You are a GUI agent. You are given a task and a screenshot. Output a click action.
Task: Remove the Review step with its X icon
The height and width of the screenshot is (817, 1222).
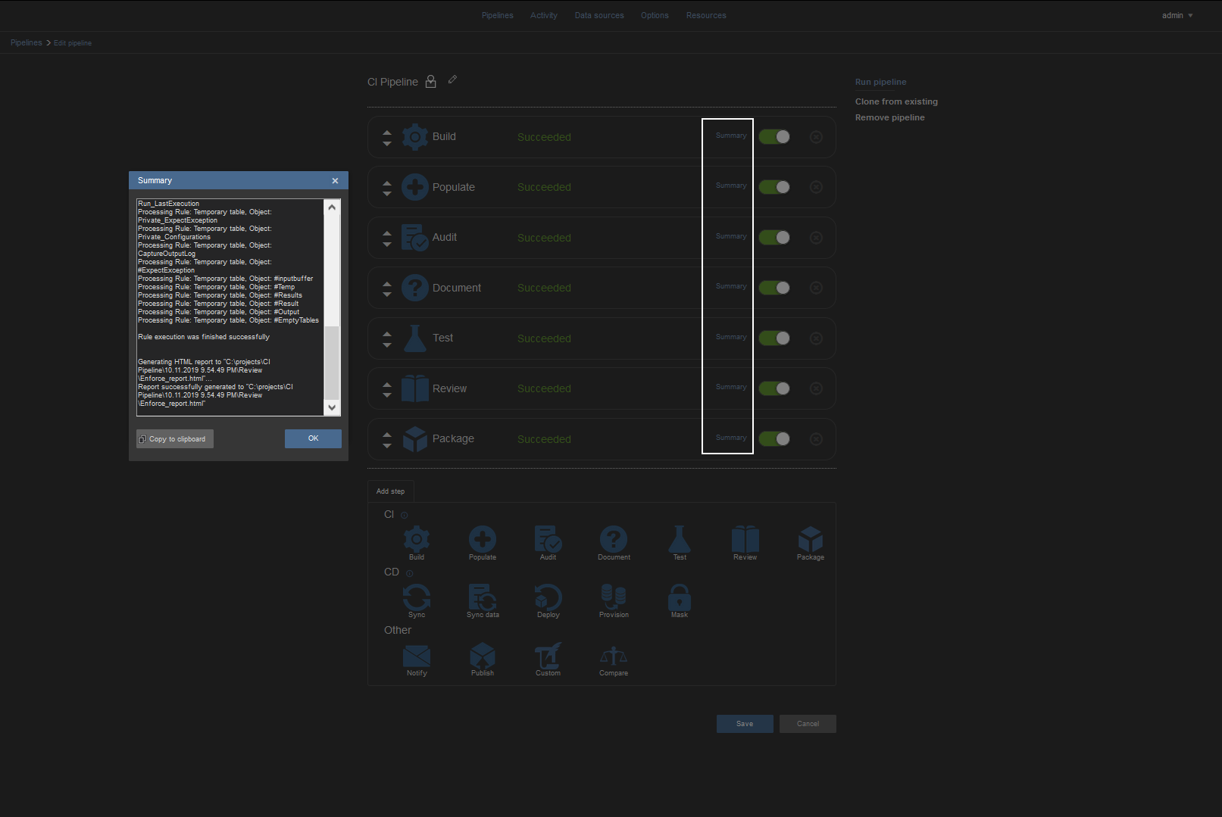pos(816,388)
